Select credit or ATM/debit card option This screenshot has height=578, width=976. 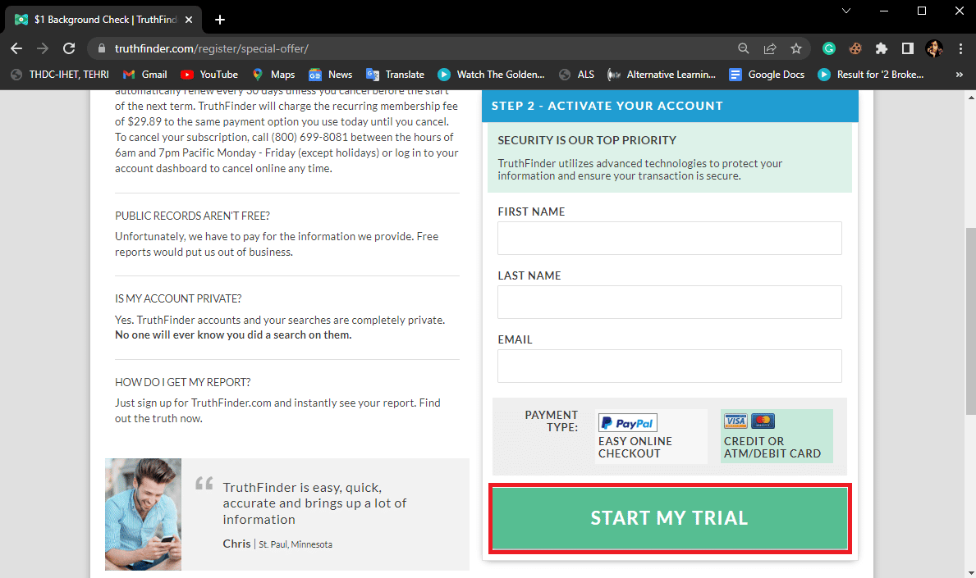776,436
